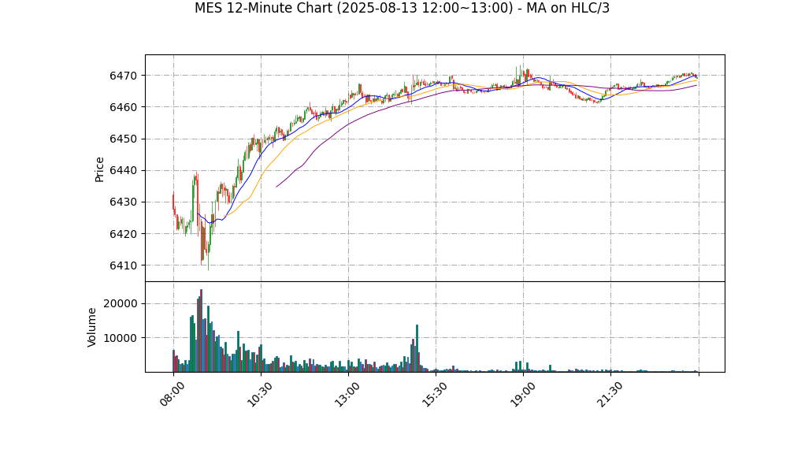Click the Price axis title

pos(99,169)
